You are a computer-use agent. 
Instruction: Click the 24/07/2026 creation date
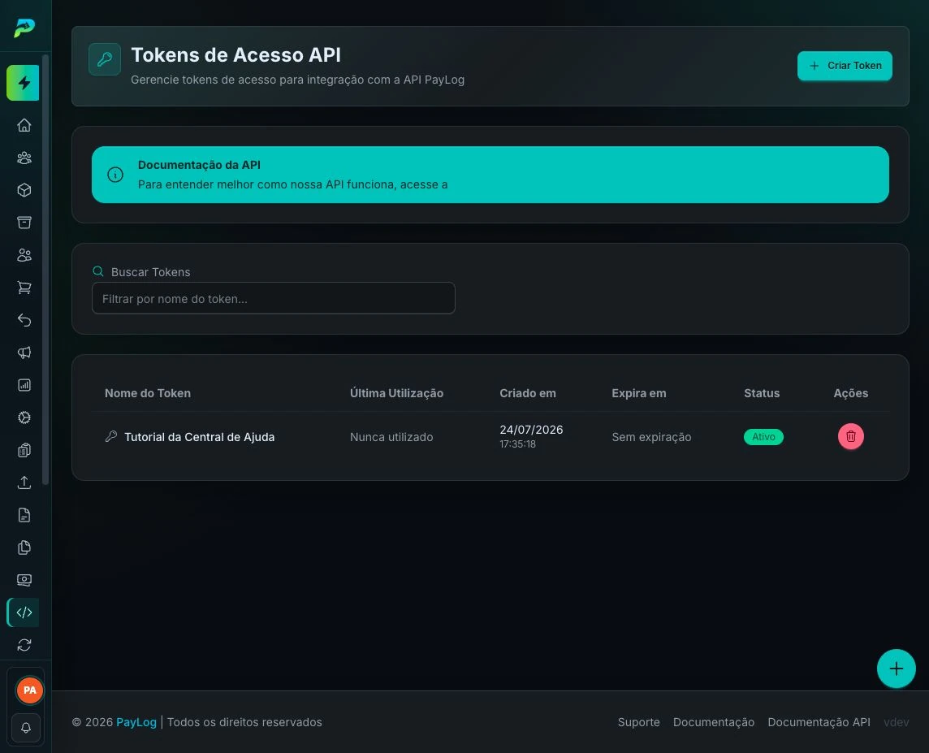tap(531, 430)
